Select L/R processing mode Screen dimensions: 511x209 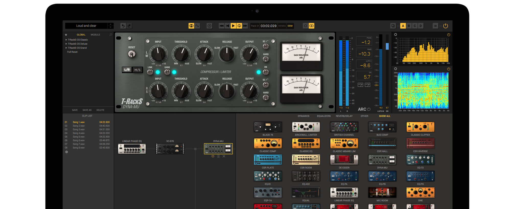pos(127,70)
